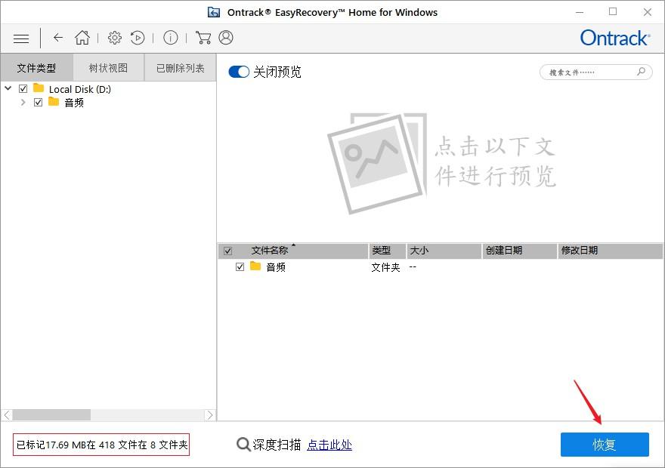Click the Local Disk (D:) folder icon
Image resolution: width=665 pixels, height=468 pixels.
coord(39,88)
